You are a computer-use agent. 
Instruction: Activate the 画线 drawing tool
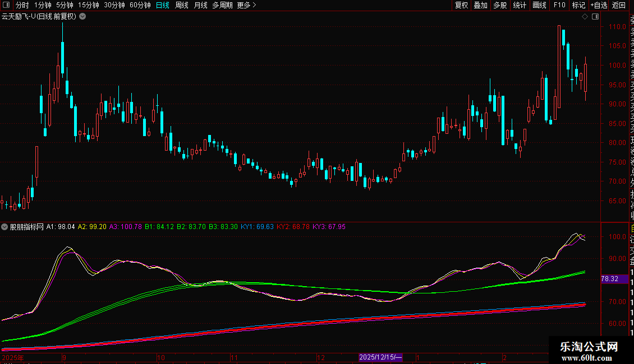(539, 5)
